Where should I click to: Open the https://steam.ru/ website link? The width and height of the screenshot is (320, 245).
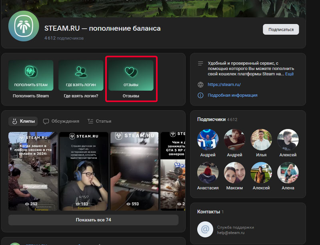224,84
